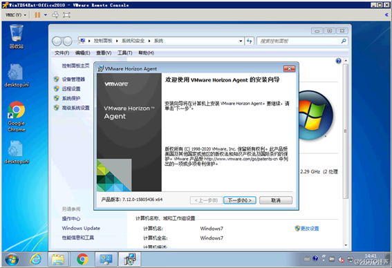Click the Control Panel back arrow button

[x=57, y=41]
